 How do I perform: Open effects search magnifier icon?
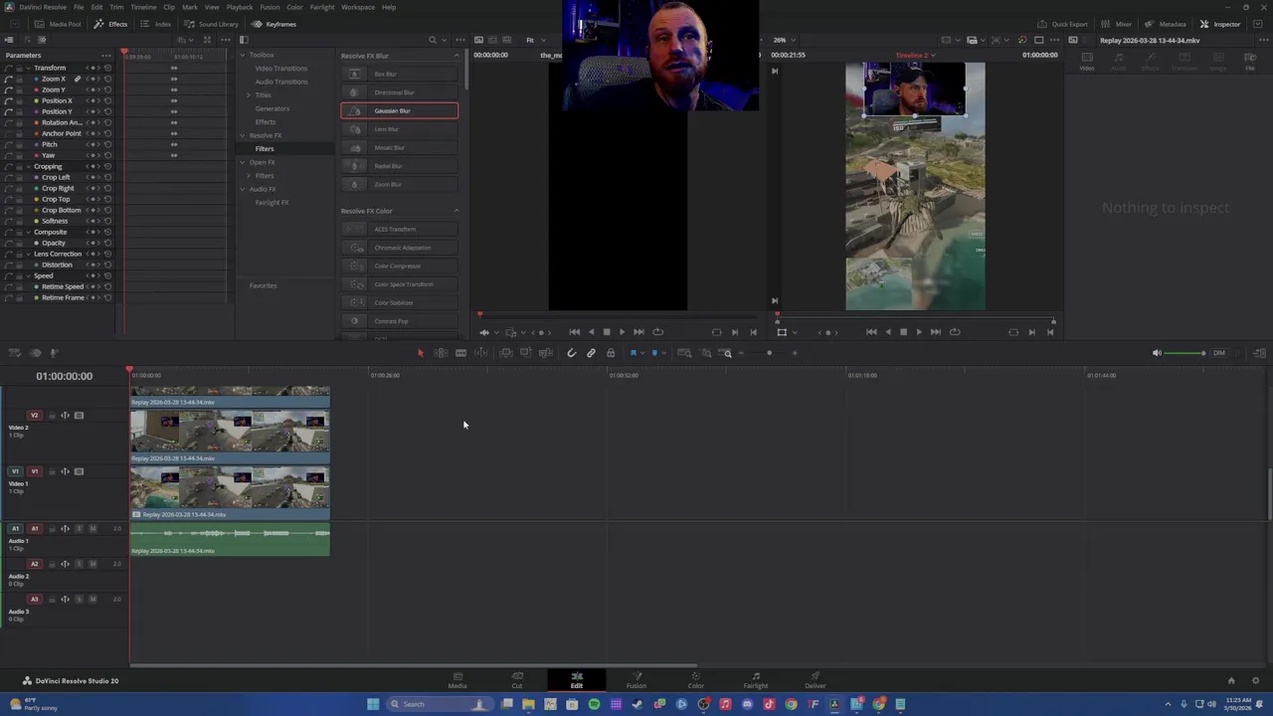click(433, 40)
